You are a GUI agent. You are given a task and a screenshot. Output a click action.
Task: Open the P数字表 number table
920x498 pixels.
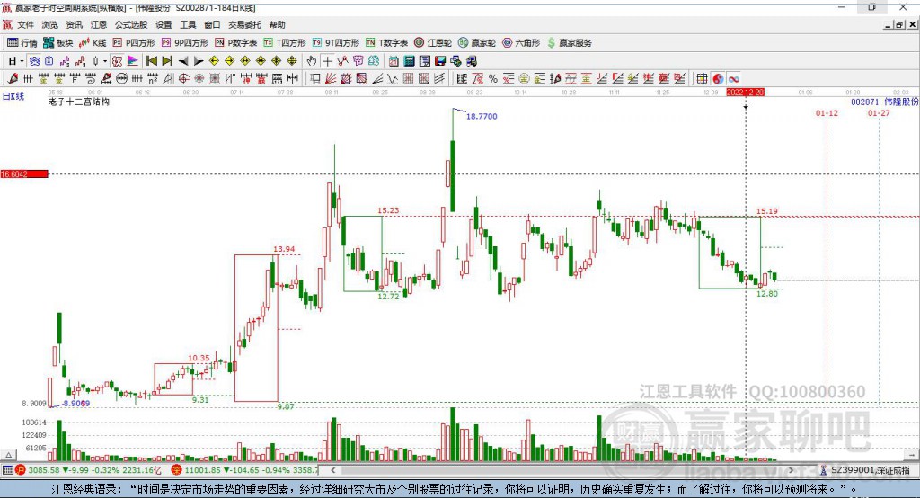click(x=236, y=43)
